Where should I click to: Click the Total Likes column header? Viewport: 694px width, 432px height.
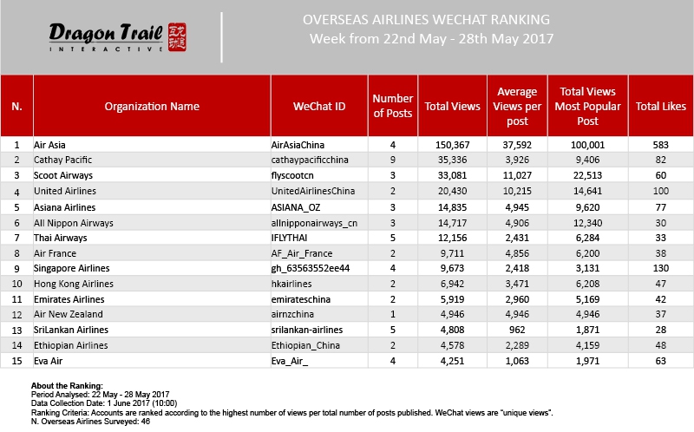point(661,106)
